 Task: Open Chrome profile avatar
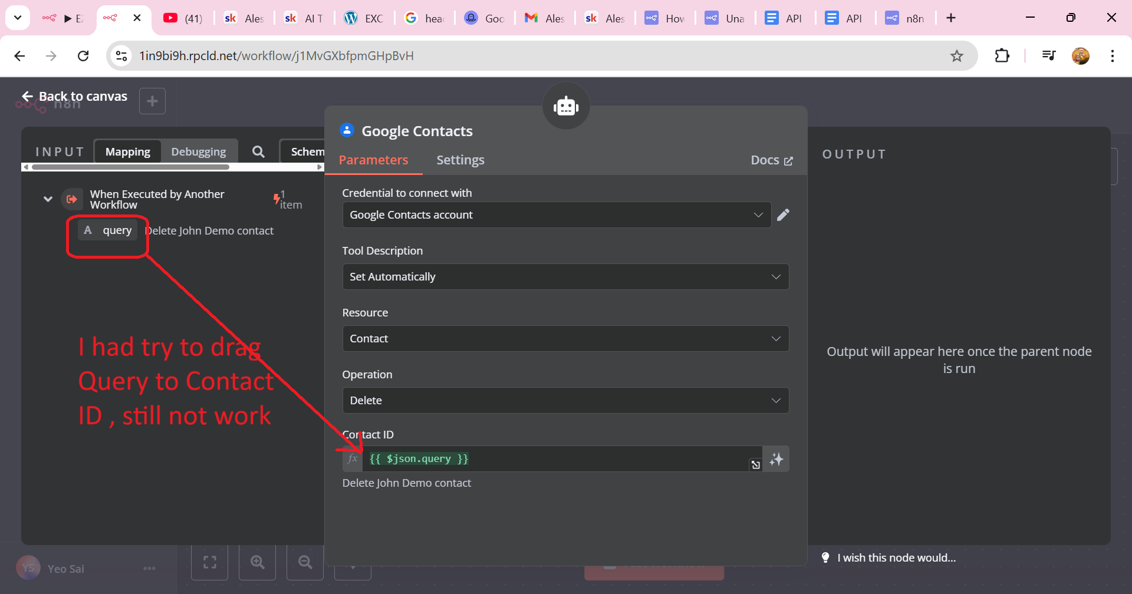(x=1080, y=56)
